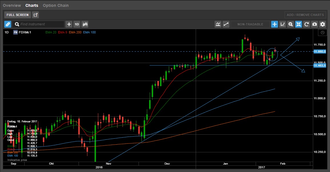Open the 1D time period selector

coord(77,24)
